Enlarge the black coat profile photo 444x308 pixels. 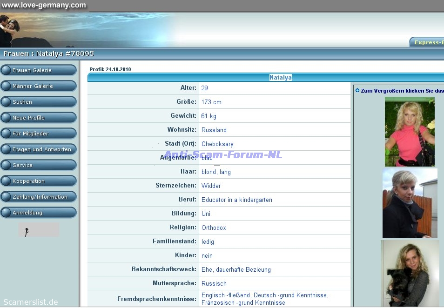pos(410,203)
